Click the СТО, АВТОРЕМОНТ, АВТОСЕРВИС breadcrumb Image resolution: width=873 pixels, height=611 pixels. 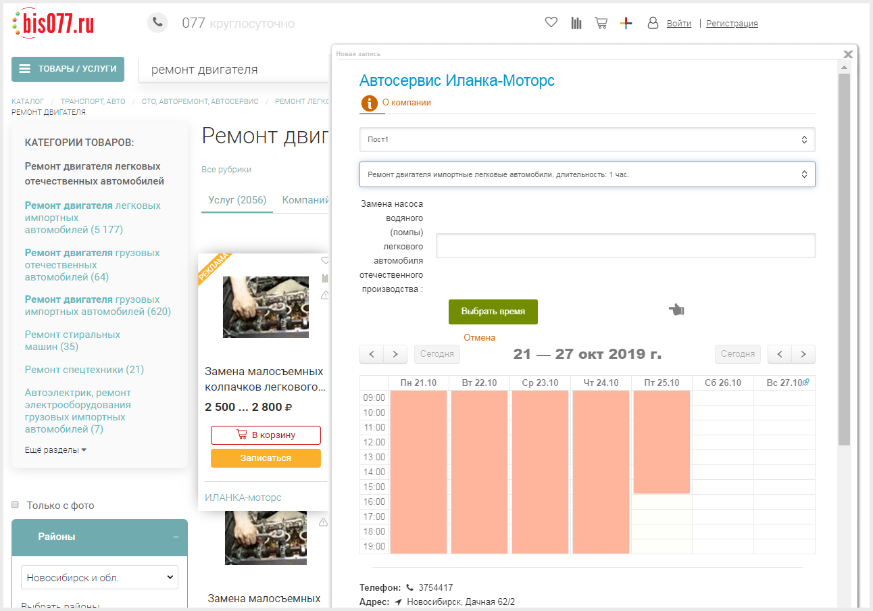pos(200,101)
